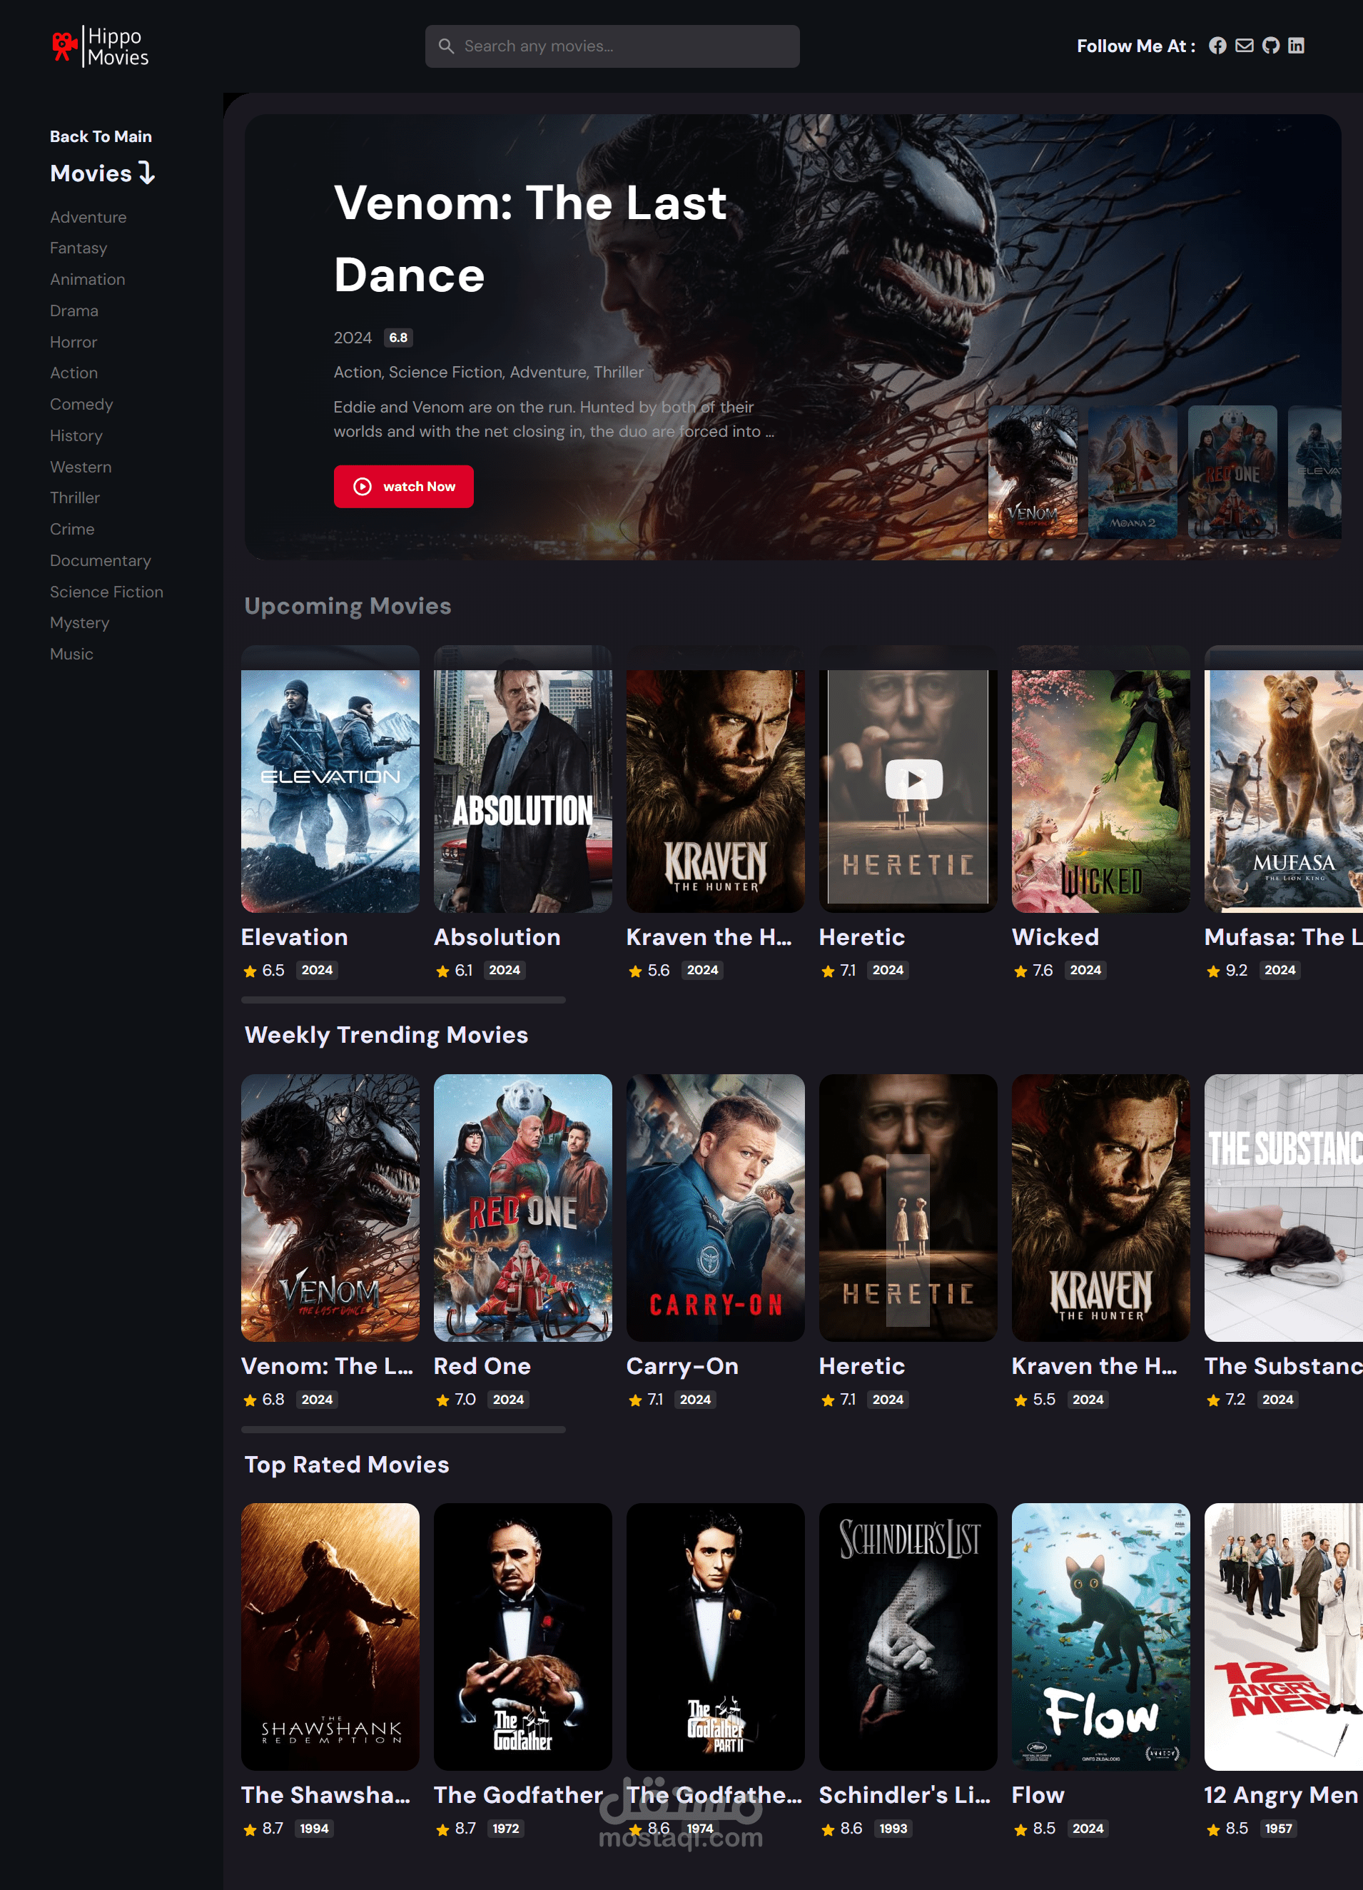Click the Upcoming Movies horizontal scrollbar

[x=403, y=1000]
